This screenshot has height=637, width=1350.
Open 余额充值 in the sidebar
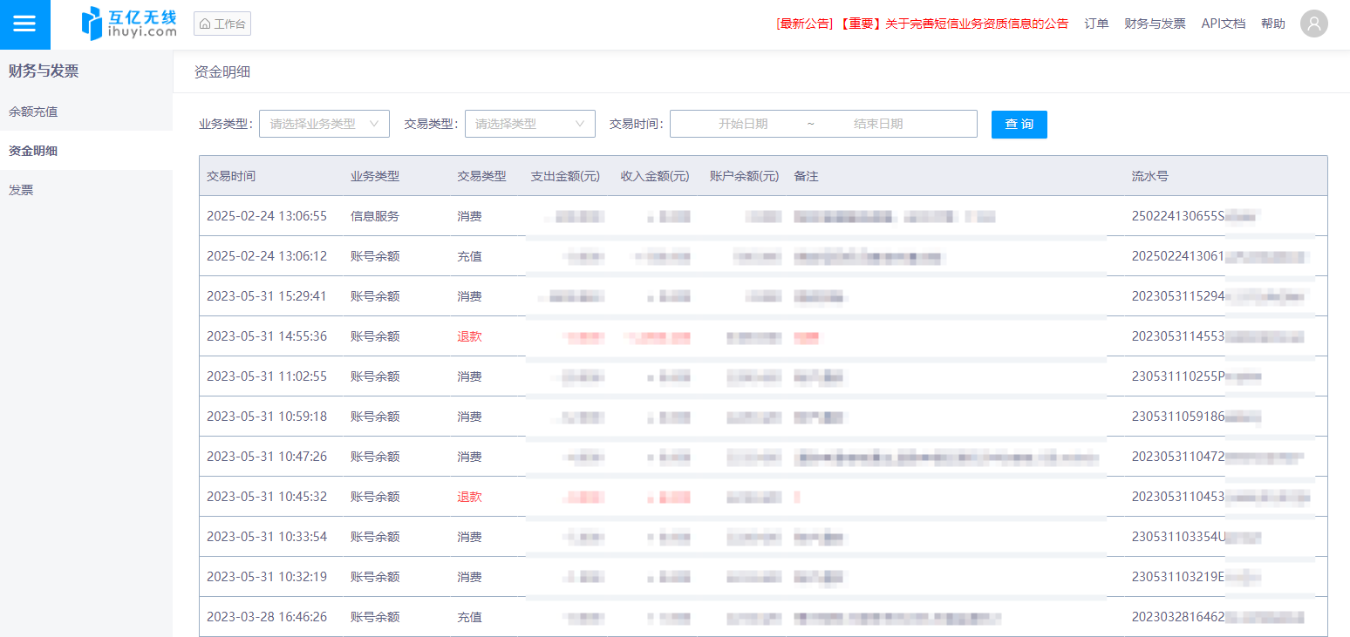pos(33,112)
